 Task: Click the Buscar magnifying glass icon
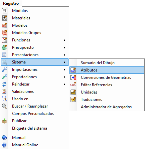tap(4, 106)
